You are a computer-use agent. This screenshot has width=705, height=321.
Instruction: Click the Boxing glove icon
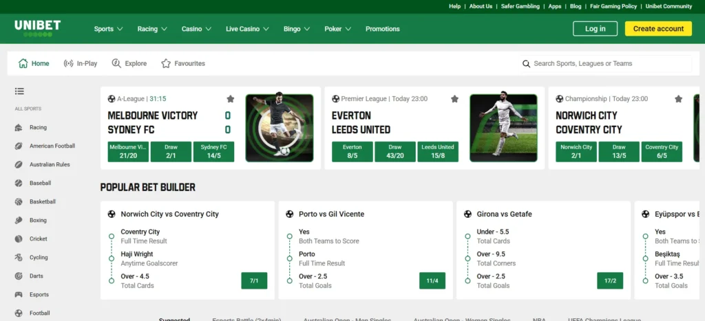click(x=19, y=221)
